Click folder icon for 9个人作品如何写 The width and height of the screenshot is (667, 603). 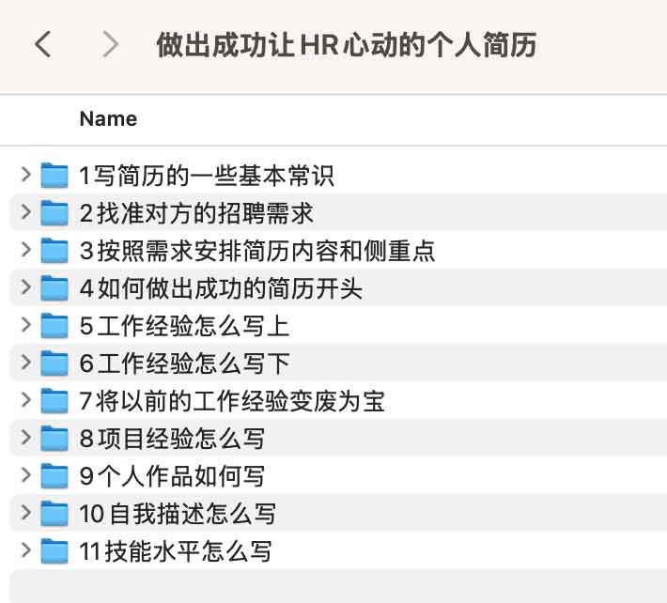click(55, 476)
